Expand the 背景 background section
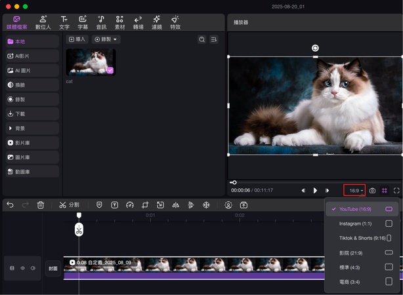403x295 pixels. pos(32,128)
